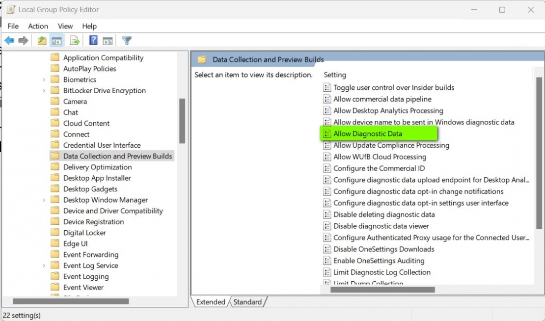This screenshot has height=321, width=545.
Task: Toggle the Show/Hide Console Tree icon
Action: [57, 40]
